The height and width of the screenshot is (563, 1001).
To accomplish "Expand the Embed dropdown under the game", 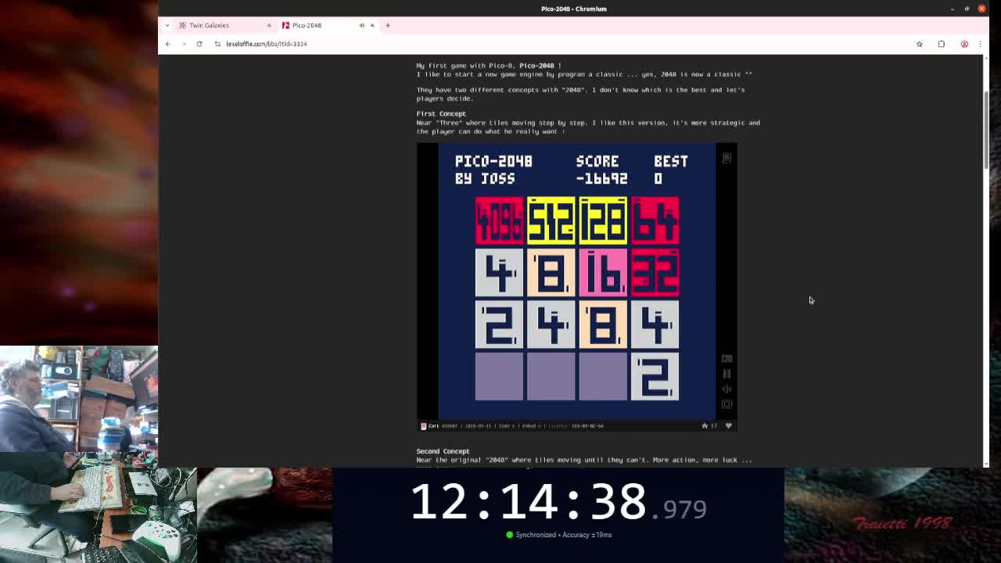I will pos(531,426).
